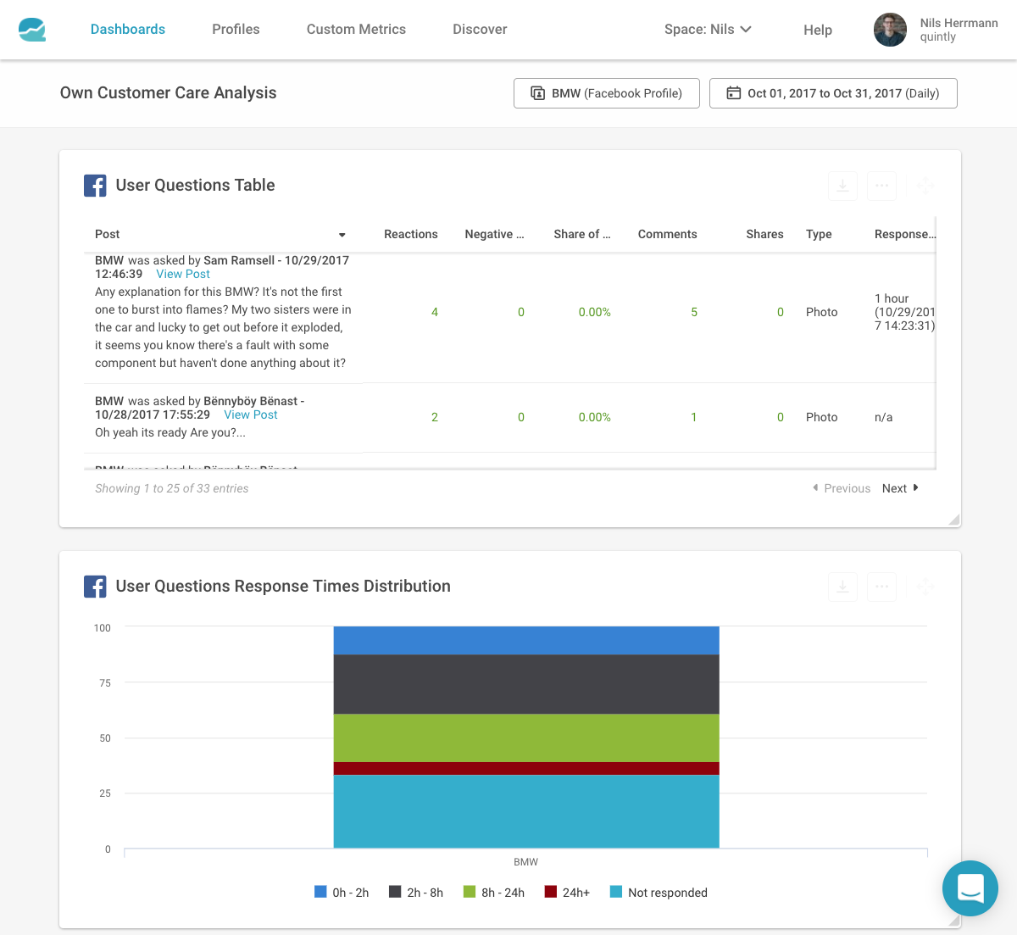Toggle the 8h - 24h legend swatch
The height and width of the screenshot is (935, 1017).
pos(470,892)
